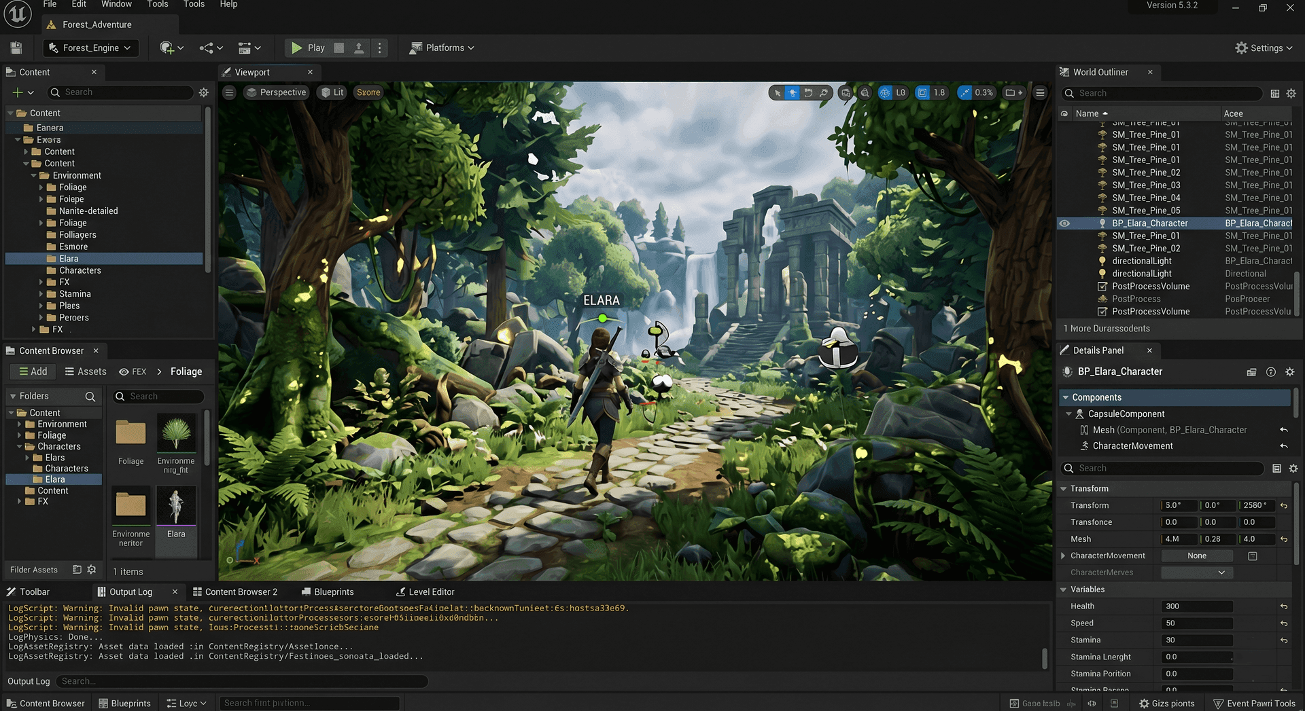The width and height of the screenshot is (1305, 711).
Task: Toggle checkbox of last PostProcessVolume row
Action: click(1102, 312)
